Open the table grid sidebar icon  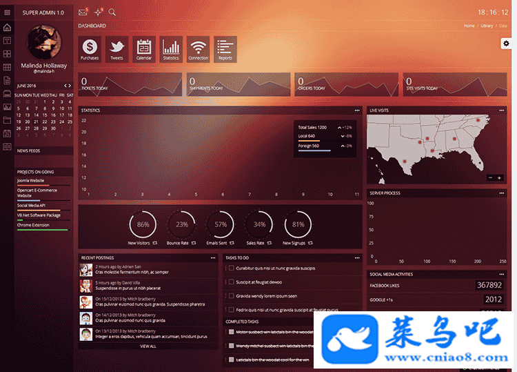[x=7, y=68]
